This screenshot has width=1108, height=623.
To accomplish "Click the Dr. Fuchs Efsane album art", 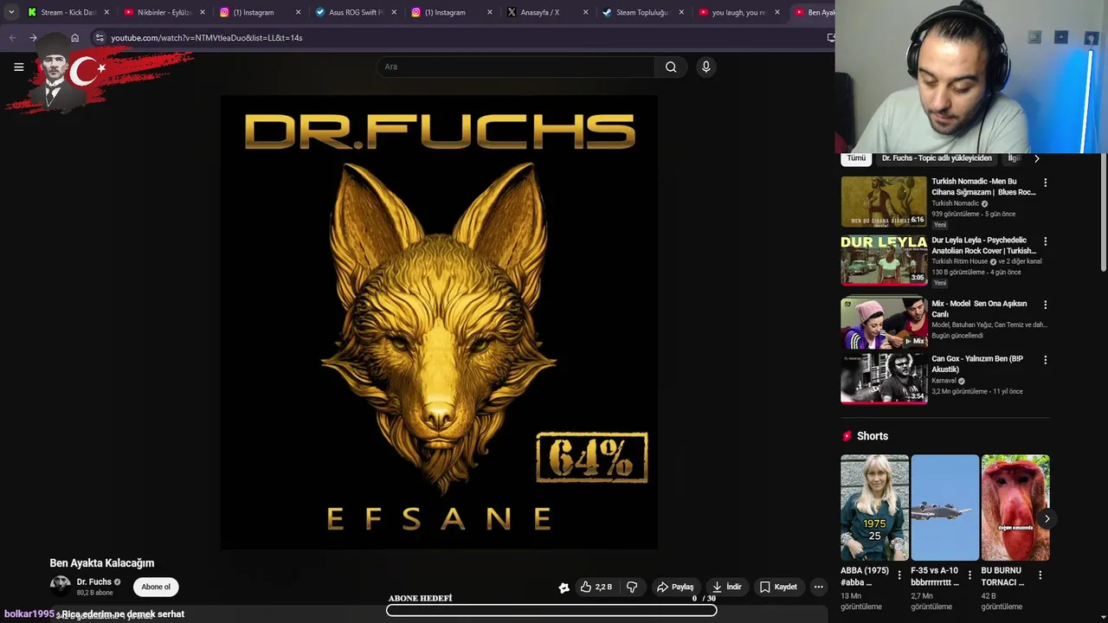I will point(439,322).
